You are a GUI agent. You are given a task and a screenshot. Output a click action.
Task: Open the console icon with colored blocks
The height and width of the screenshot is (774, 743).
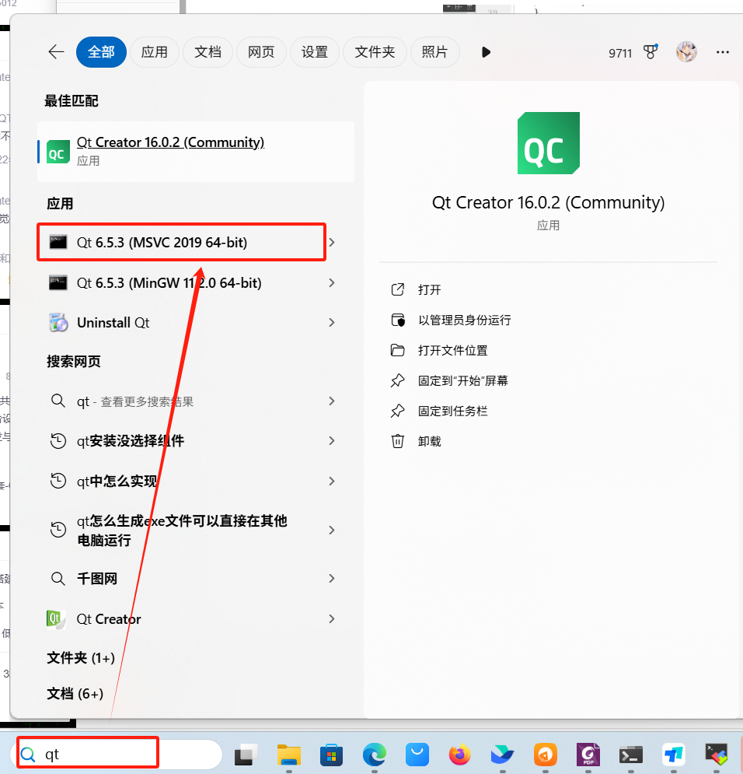[717, 755]
